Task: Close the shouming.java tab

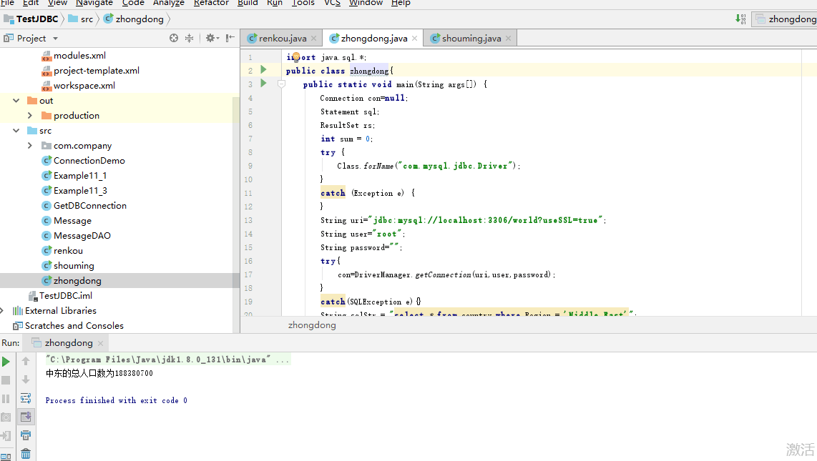Action: click(x=508, y=38)
